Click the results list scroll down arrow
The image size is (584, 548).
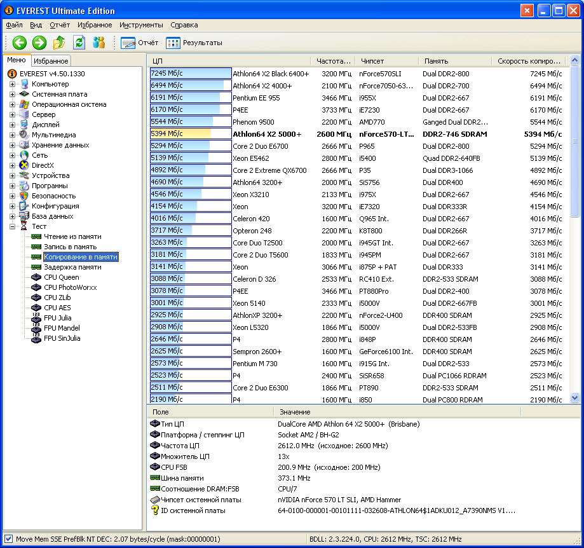point(574,398)
